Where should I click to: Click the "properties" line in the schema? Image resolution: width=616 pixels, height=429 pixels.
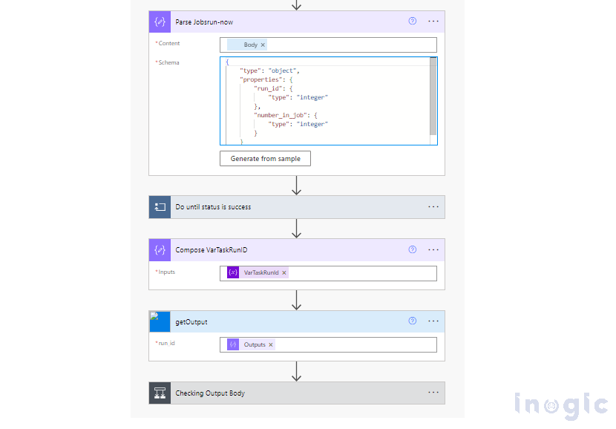266,79
